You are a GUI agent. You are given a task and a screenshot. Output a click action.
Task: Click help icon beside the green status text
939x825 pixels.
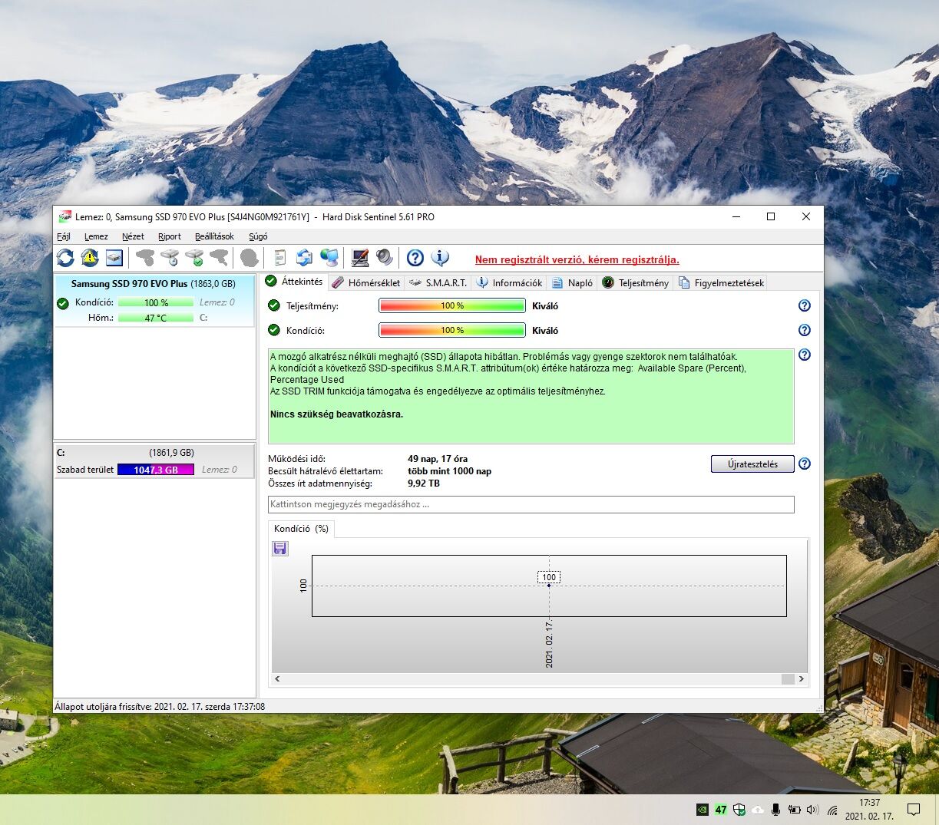pos(805,355)
